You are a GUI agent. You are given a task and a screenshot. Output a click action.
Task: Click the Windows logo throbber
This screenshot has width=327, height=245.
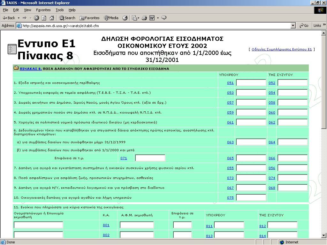coord(320,10)
